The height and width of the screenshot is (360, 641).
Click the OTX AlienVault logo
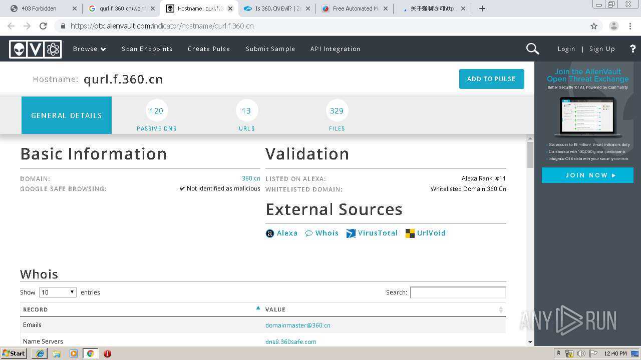click(36, 49)
